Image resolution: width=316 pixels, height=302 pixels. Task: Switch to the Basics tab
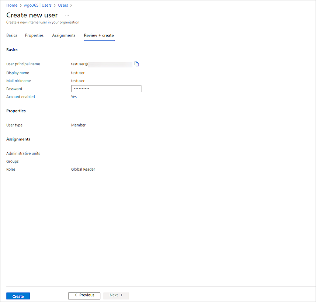(x=11, y=35)
